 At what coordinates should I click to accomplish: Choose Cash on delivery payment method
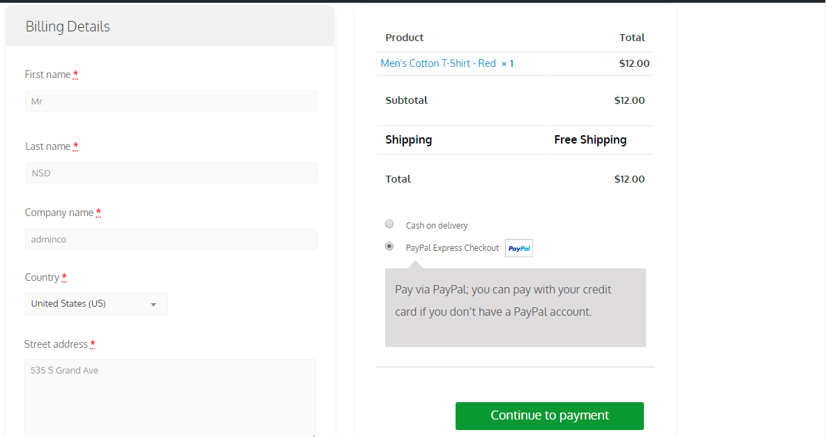[389, 224]
